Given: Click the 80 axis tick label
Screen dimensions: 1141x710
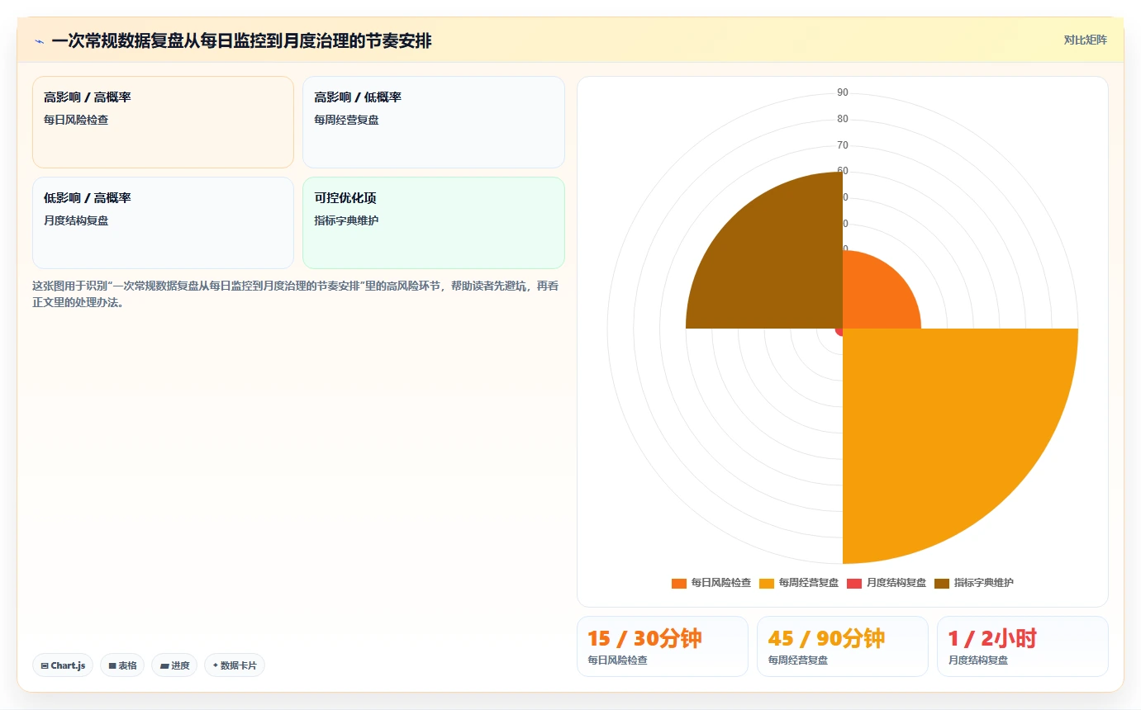Looking at the screenshot, I should (x=843, y=119).
